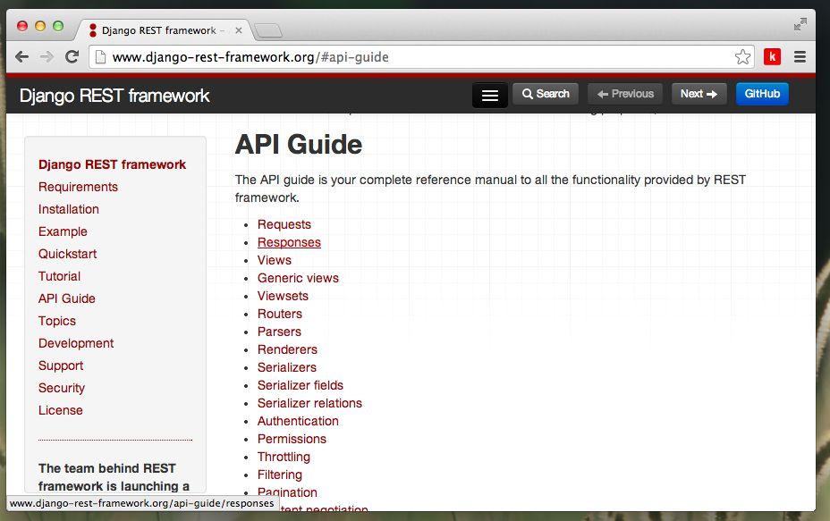Screen dimensions: 830x521
Task: Bookmark page with star icon
Action: [x=742, y=56]
